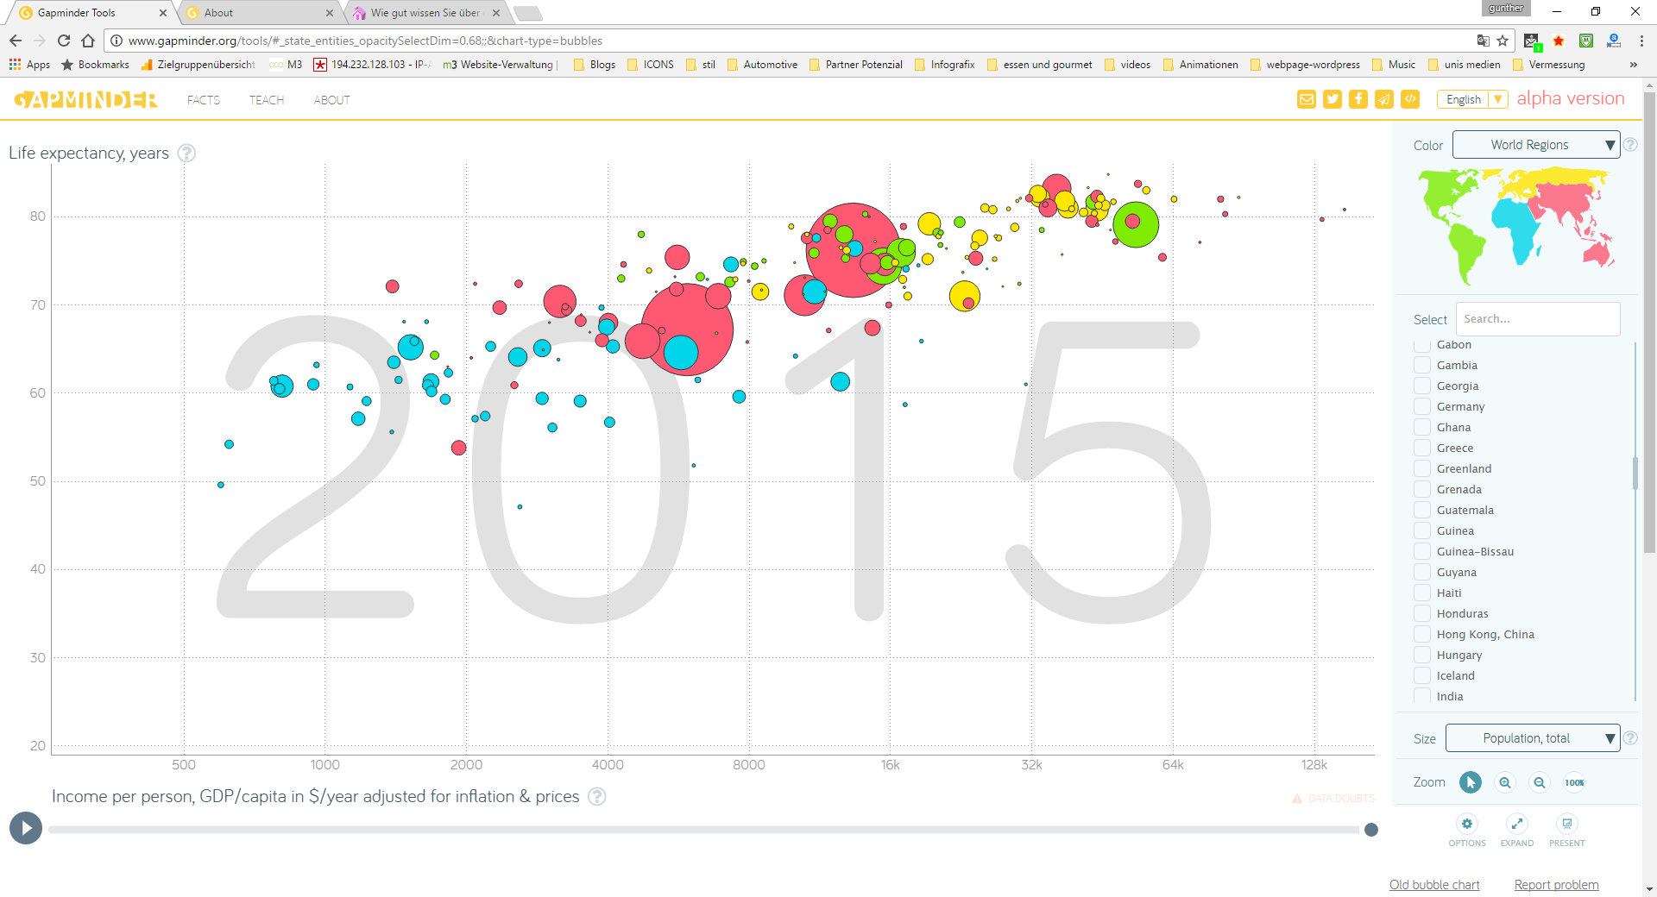Tick the Greece country checkbox

point(1422,448)
